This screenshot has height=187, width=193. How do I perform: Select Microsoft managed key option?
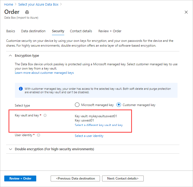click(x=77, y=105)
